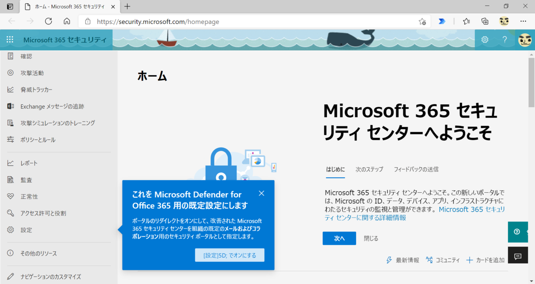Click the 最新情報 lightning icon

[389, 260]
